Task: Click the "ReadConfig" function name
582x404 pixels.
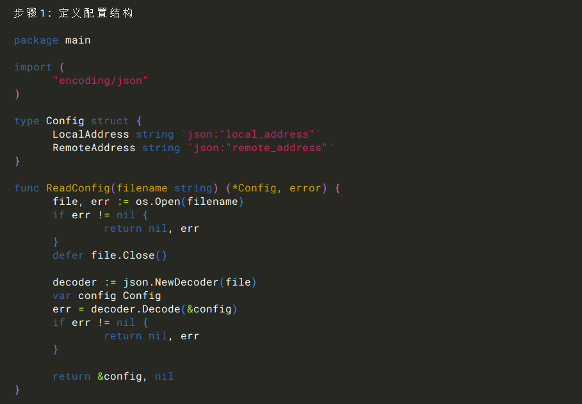Action: pyautogui.click(x=77, y=188)
